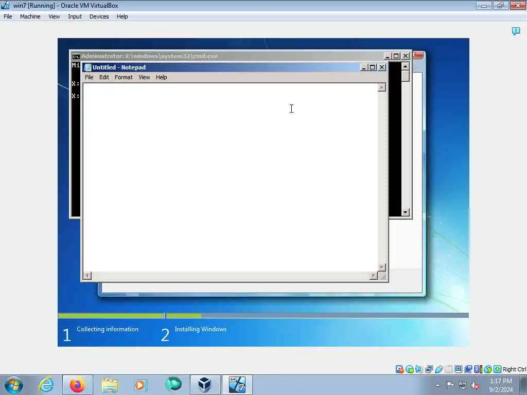Open Windows Media Player from the taskbar
The height and width of the screenshot is (395, 527).
pyautogui.click(x=141, y=385)
